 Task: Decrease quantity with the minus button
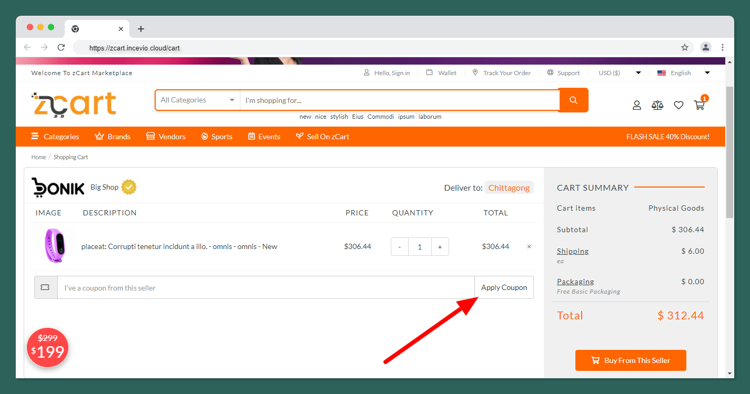400,247
